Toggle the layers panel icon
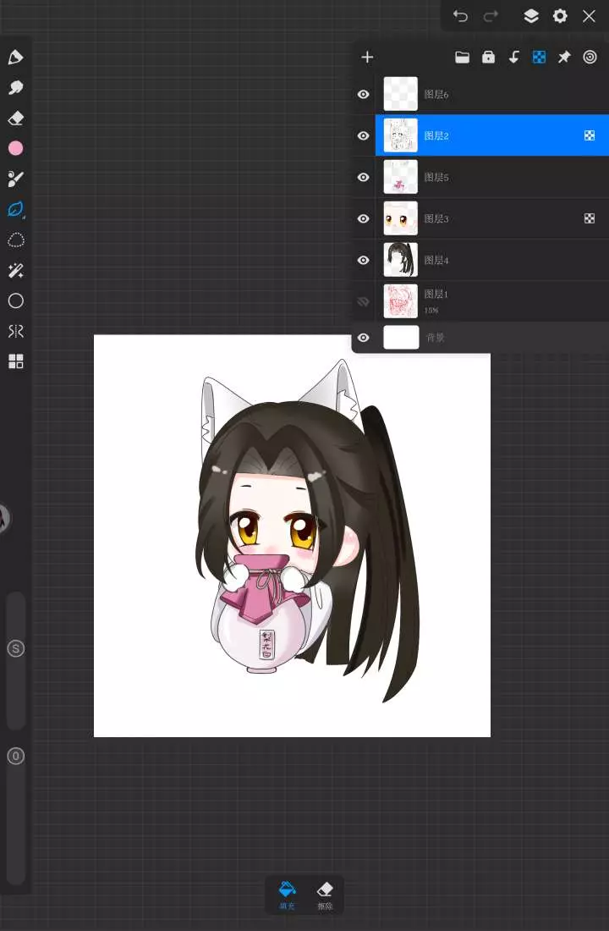 coord(530,16)
